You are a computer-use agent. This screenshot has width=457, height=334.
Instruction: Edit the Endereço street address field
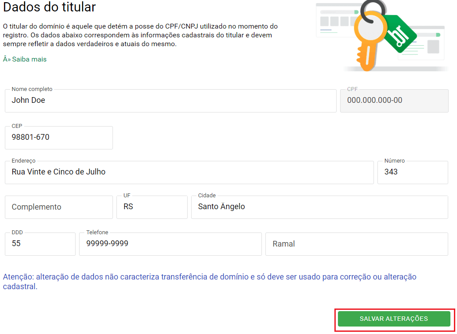(x=189, y=172)
